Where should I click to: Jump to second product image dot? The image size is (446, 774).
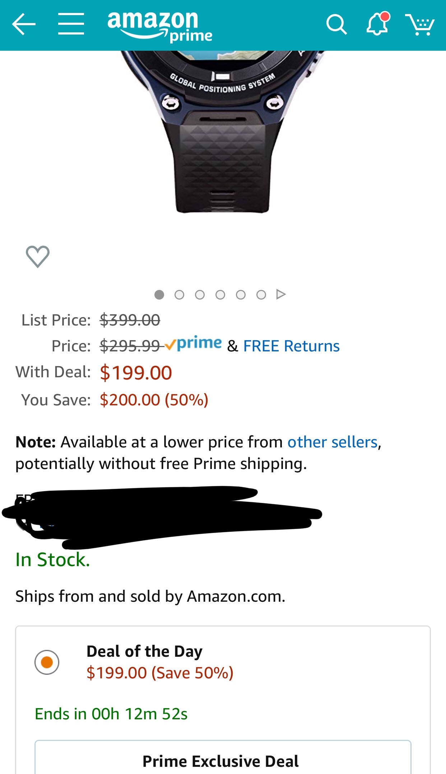(x=179, y=295)
